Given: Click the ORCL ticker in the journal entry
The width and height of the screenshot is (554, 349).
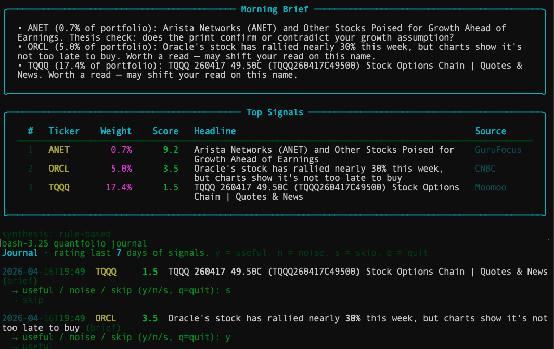Looking at the screenshot, I should click(x=106, y=318).
